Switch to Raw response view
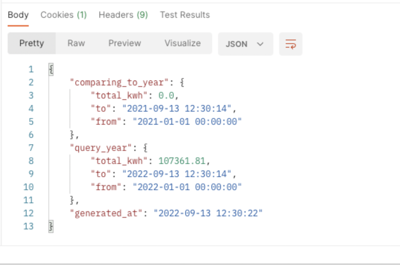Screen dimensions: 400x265 tap(76, 43)
